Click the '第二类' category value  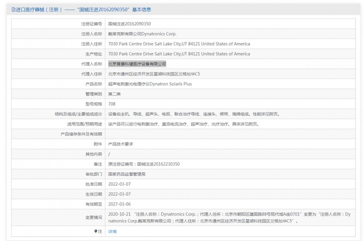(x=114, y=94)
